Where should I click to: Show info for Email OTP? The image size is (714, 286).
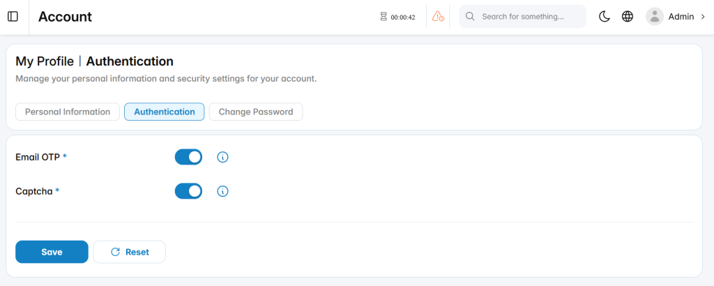(222, 157)
